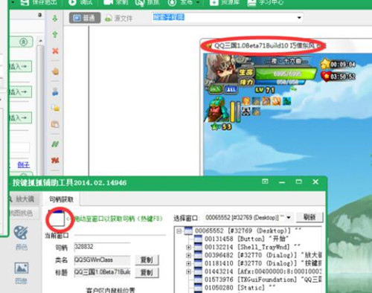The image size is (372, 293).
Task: Click the 调试 debug toolbar button
Action: (x=80, y=2)
